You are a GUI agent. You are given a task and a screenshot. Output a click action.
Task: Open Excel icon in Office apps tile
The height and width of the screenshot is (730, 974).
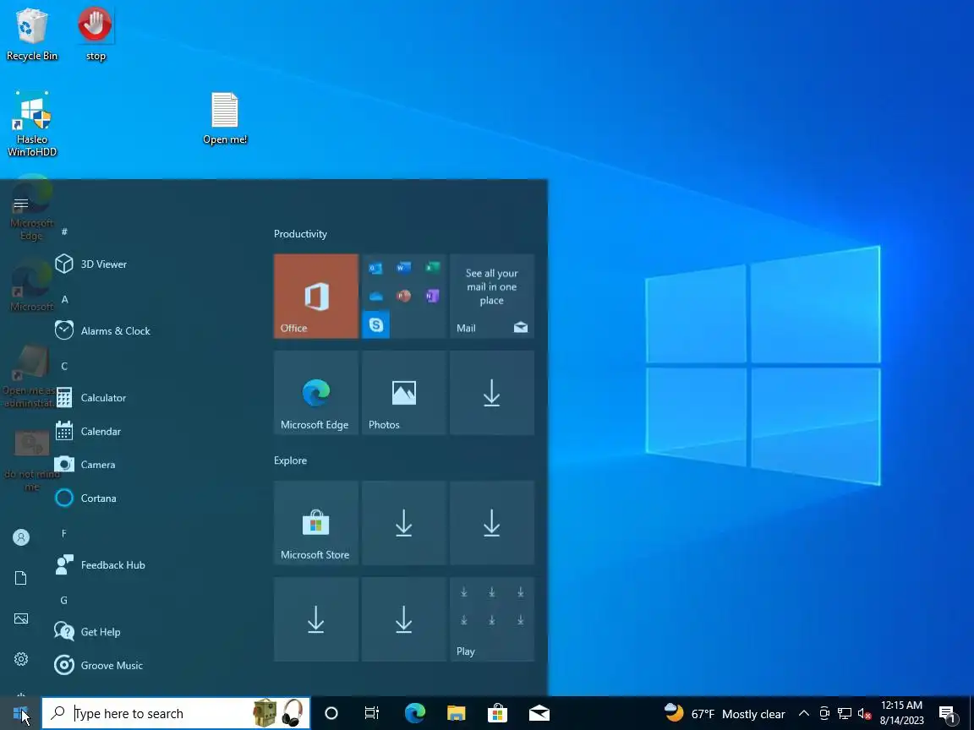[432, 268]
